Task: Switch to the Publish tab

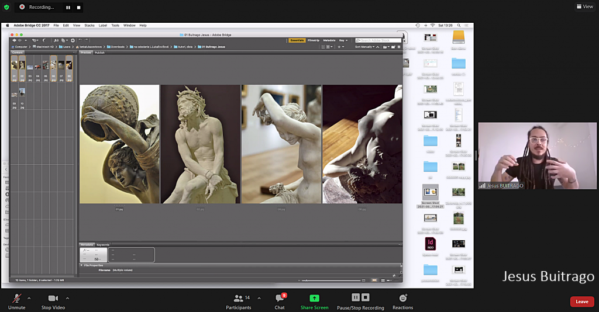Action: pyautogui.click(x=99, y=53)
